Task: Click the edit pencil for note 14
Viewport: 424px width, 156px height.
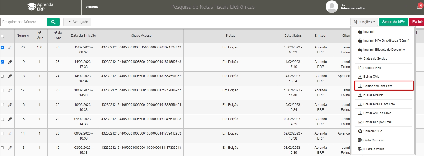Action: (10, 133)
